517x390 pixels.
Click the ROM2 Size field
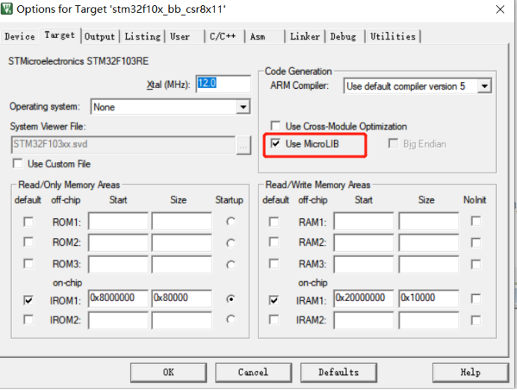pyautogui.click(x=182, y=242)
